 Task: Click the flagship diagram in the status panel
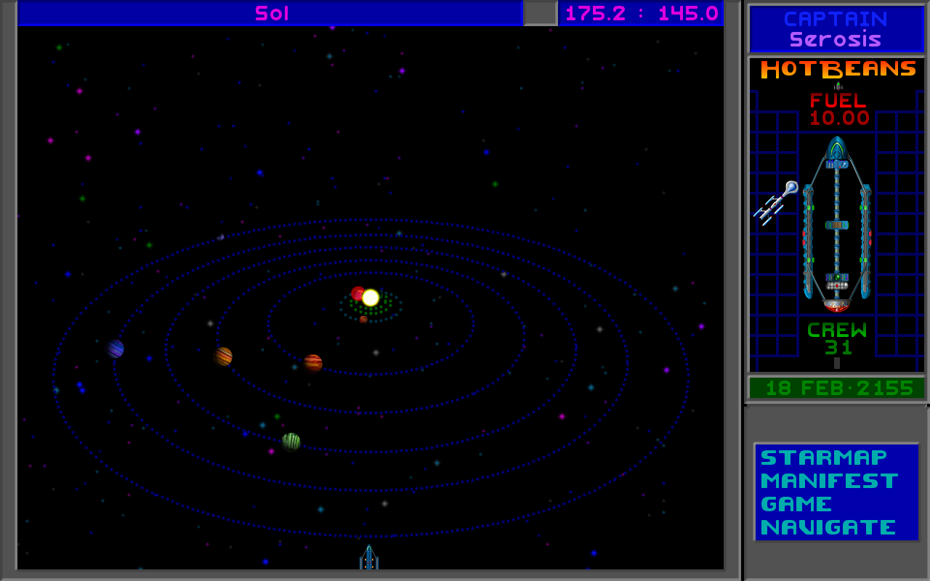pos(836,225)
